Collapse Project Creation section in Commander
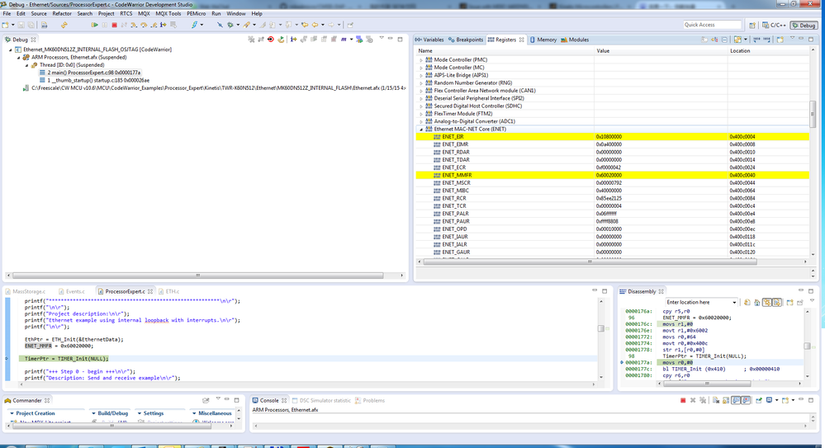The height and width of the screenshot is (448, 825). [x=12, y=413]
